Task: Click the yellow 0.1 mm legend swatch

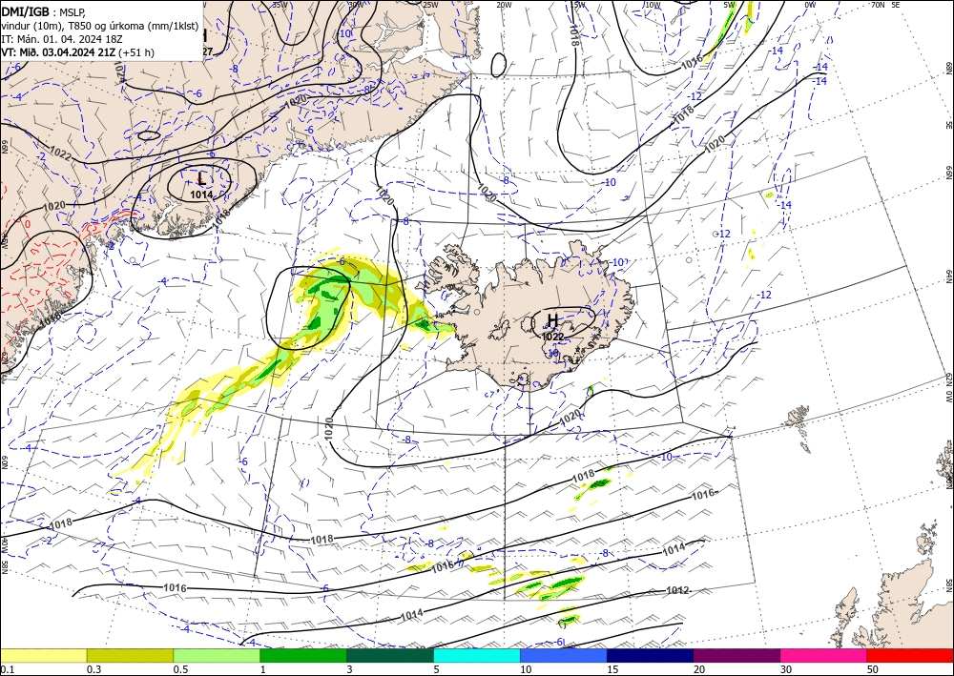Action: [44, 655]
